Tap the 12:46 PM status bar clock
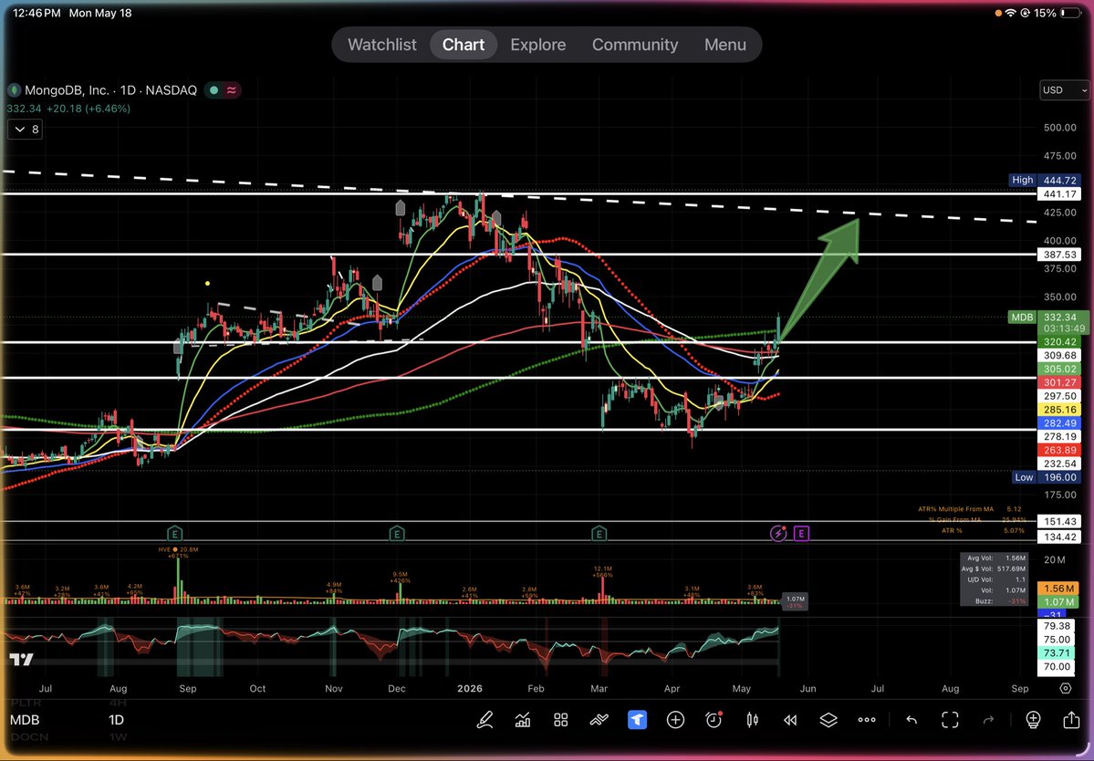 tap(36, 13)
